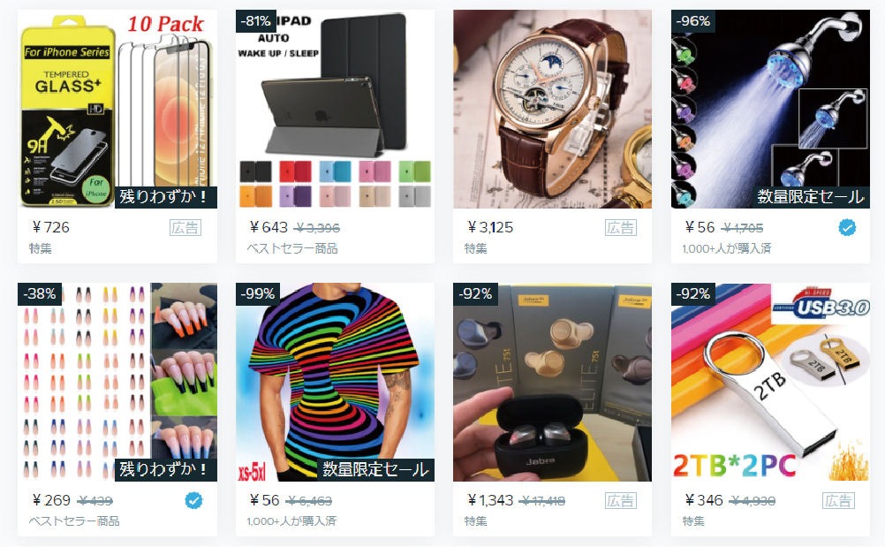Click the -99% discount badge on striped shirt

click(257, 293)
